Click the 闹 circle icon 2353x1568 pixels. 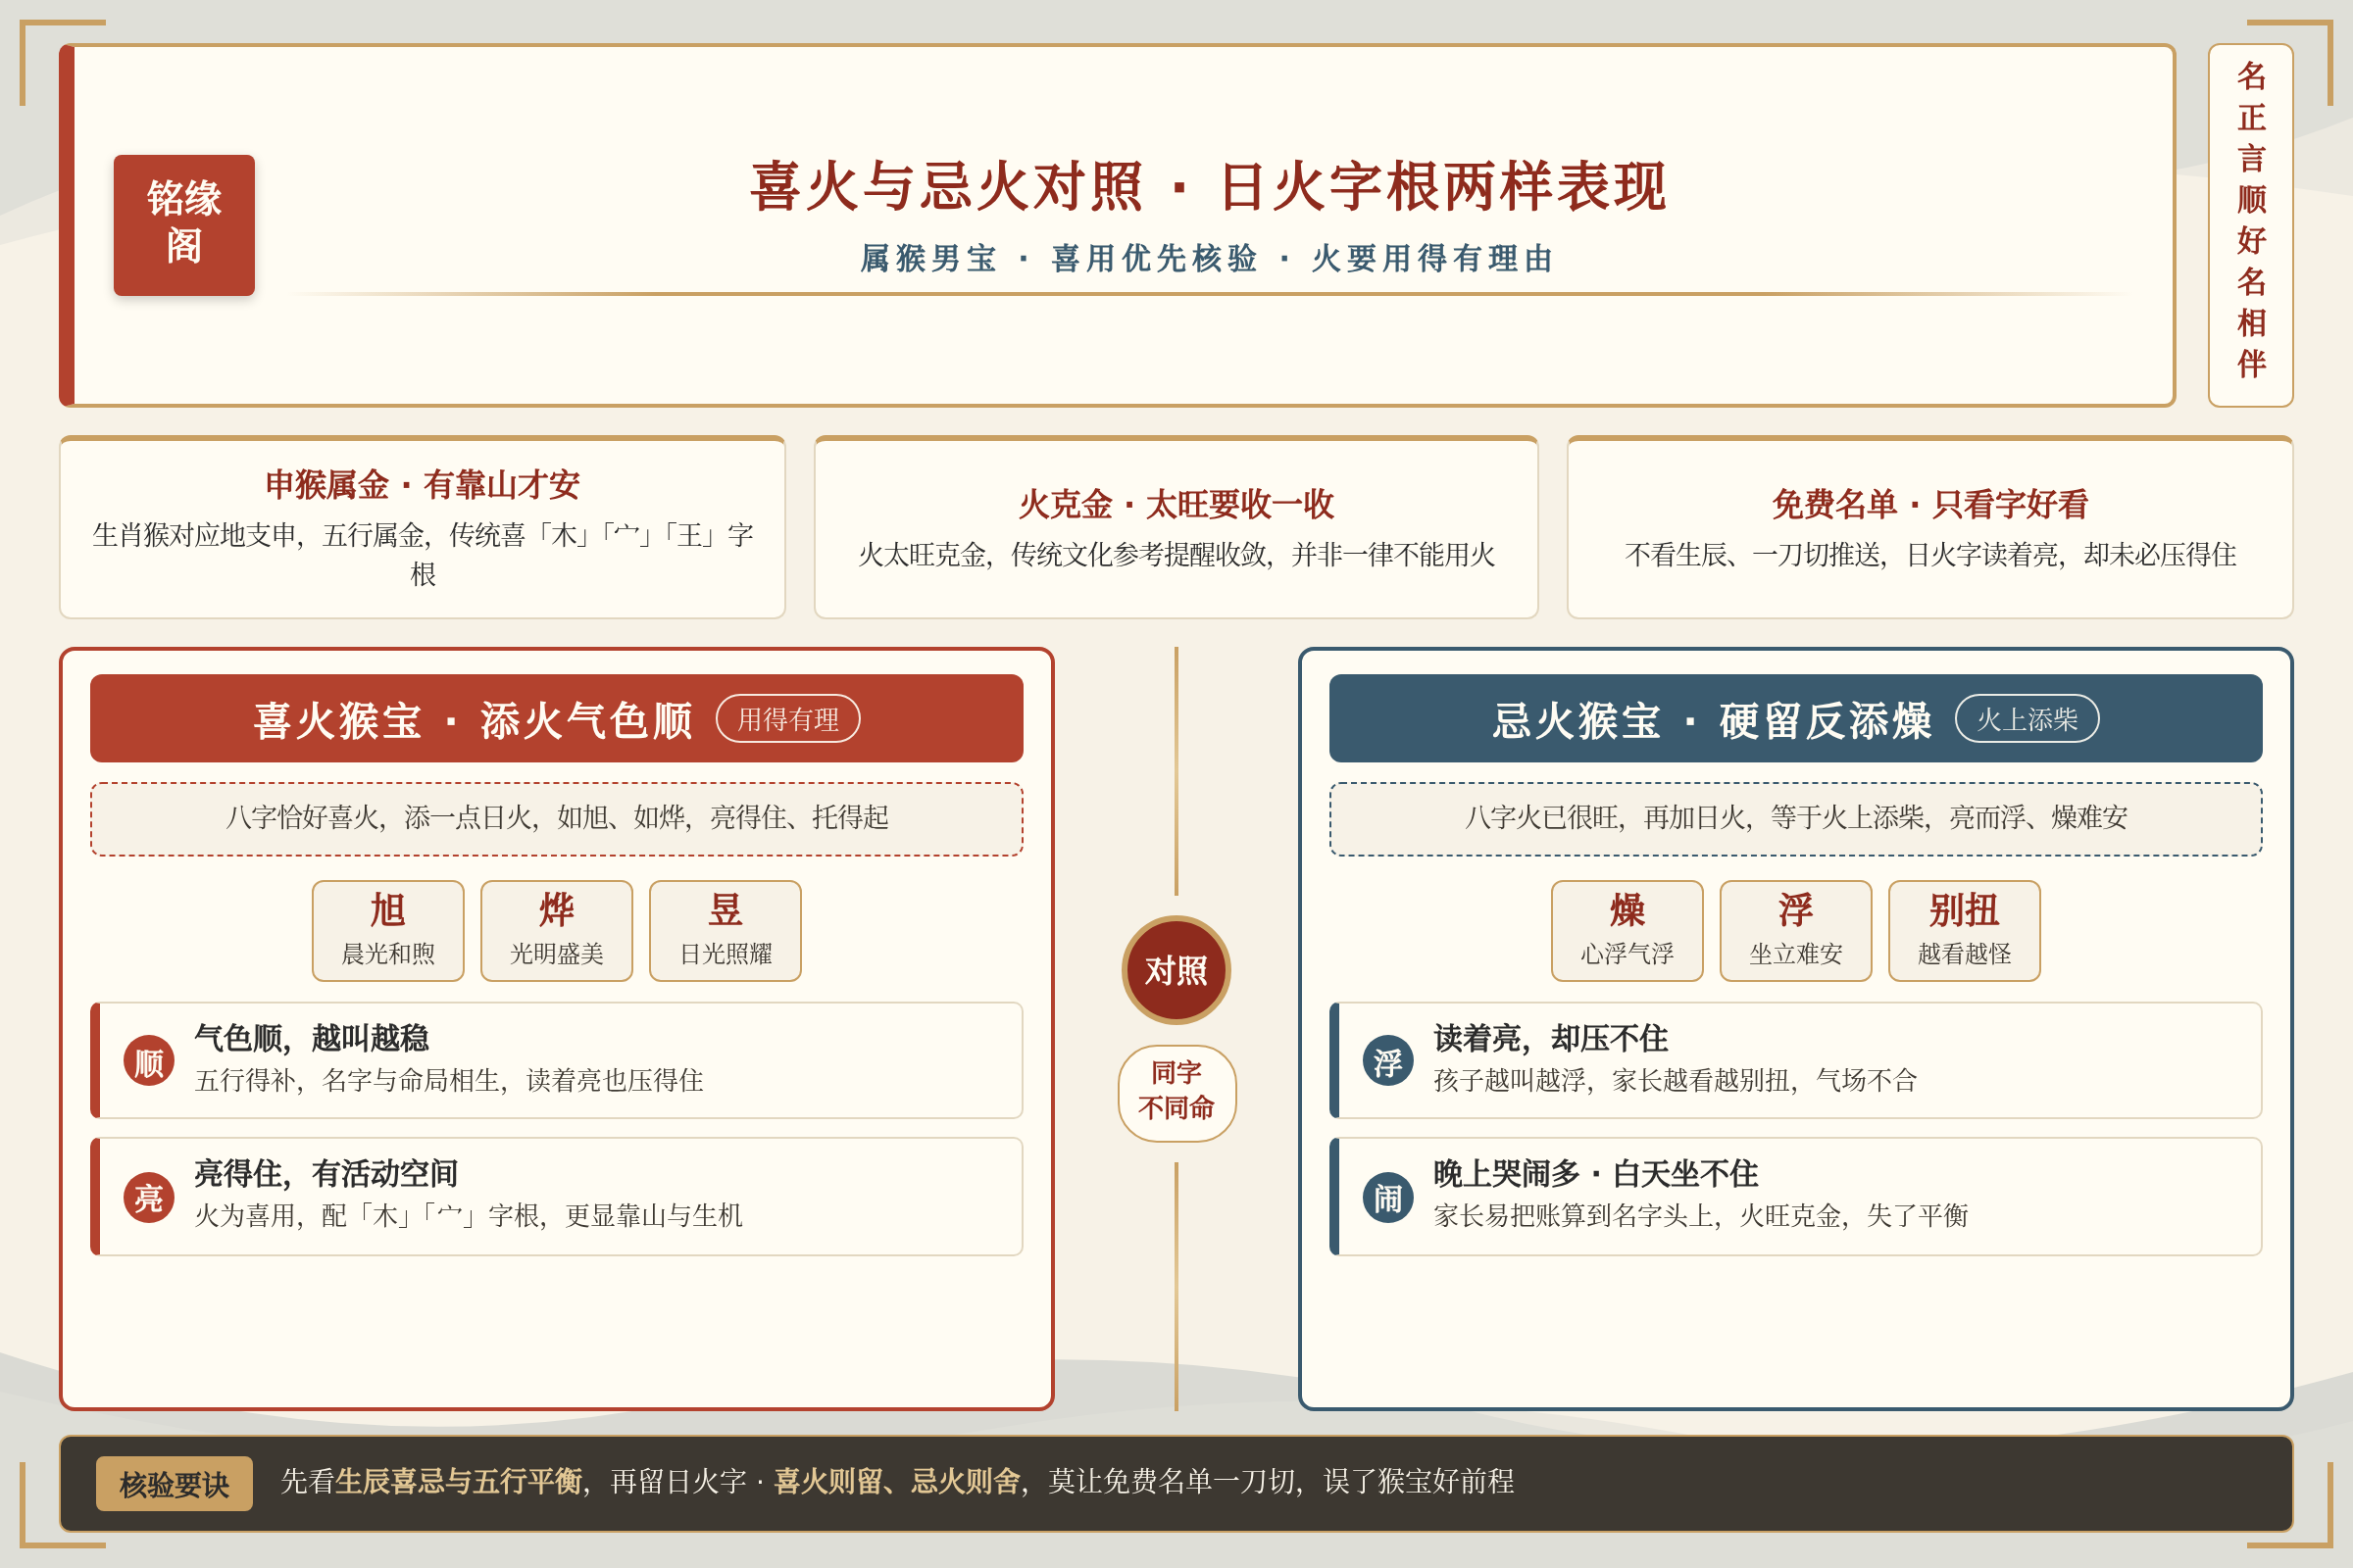(1387, 1197)
